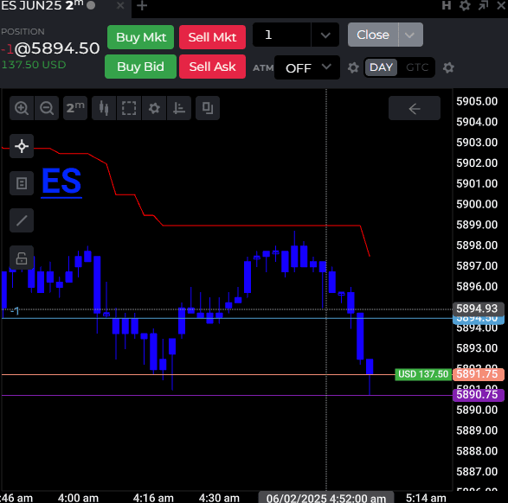The height and width of the screenshot is (503, 508).
Task: Click the Buy Mkt button
Action: pos(140,37)
